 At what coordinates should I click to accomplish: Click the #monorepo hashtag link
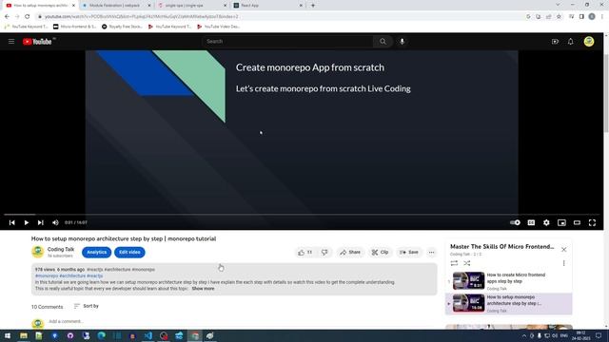pos(47,275)
